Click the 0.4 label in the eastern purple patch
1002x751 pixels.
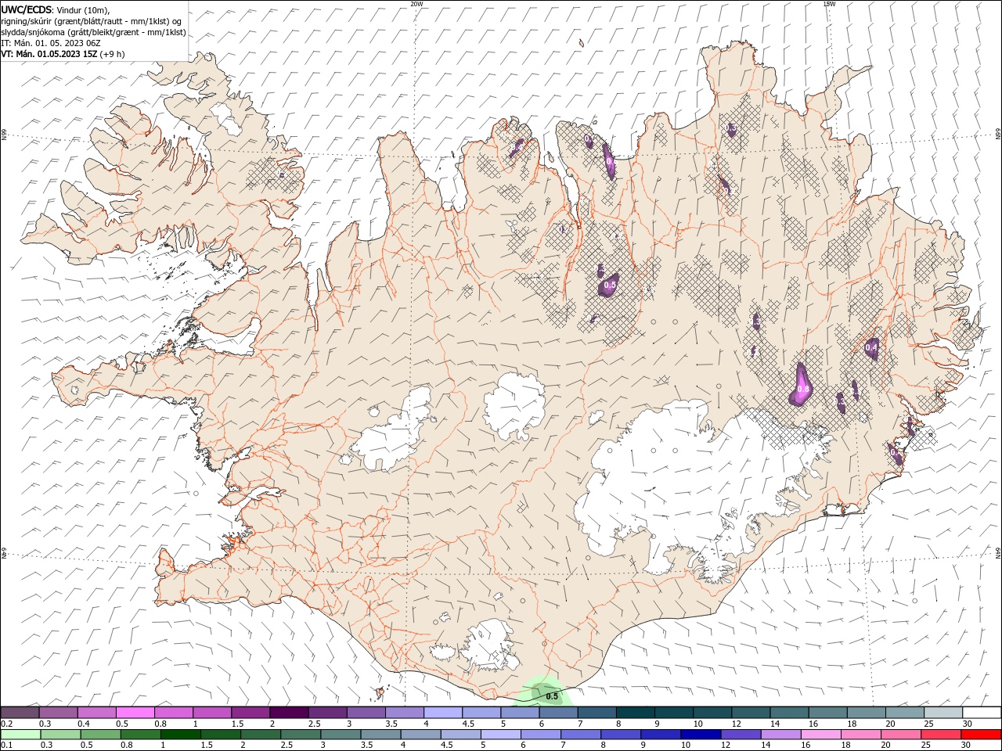[x=871, y=347]
